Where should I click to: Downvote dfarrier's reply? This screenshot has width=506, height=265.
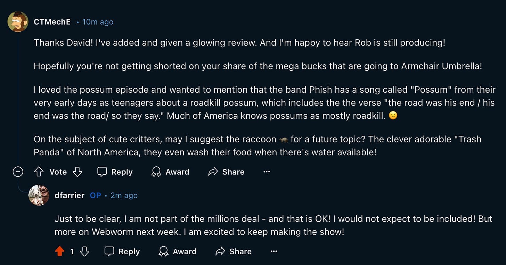pos(84,251)
